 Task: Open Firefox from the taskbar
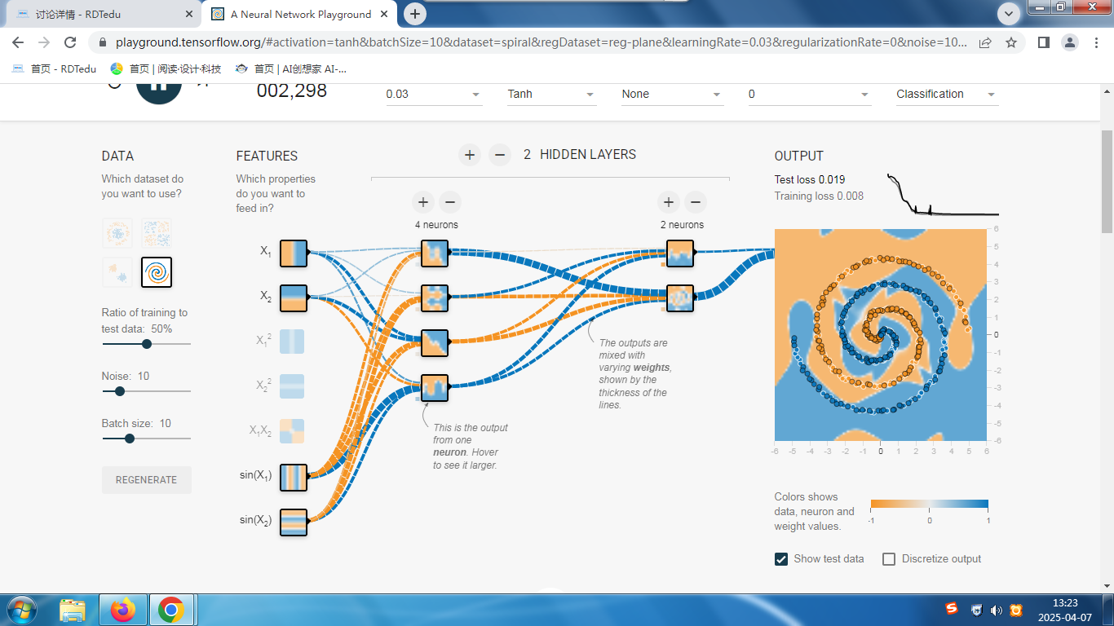click(123, 609)
